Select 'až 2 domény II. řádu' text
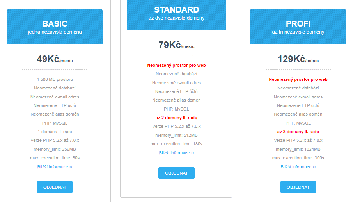The height and width of the screenshot is (202, 353). [176, 118]
